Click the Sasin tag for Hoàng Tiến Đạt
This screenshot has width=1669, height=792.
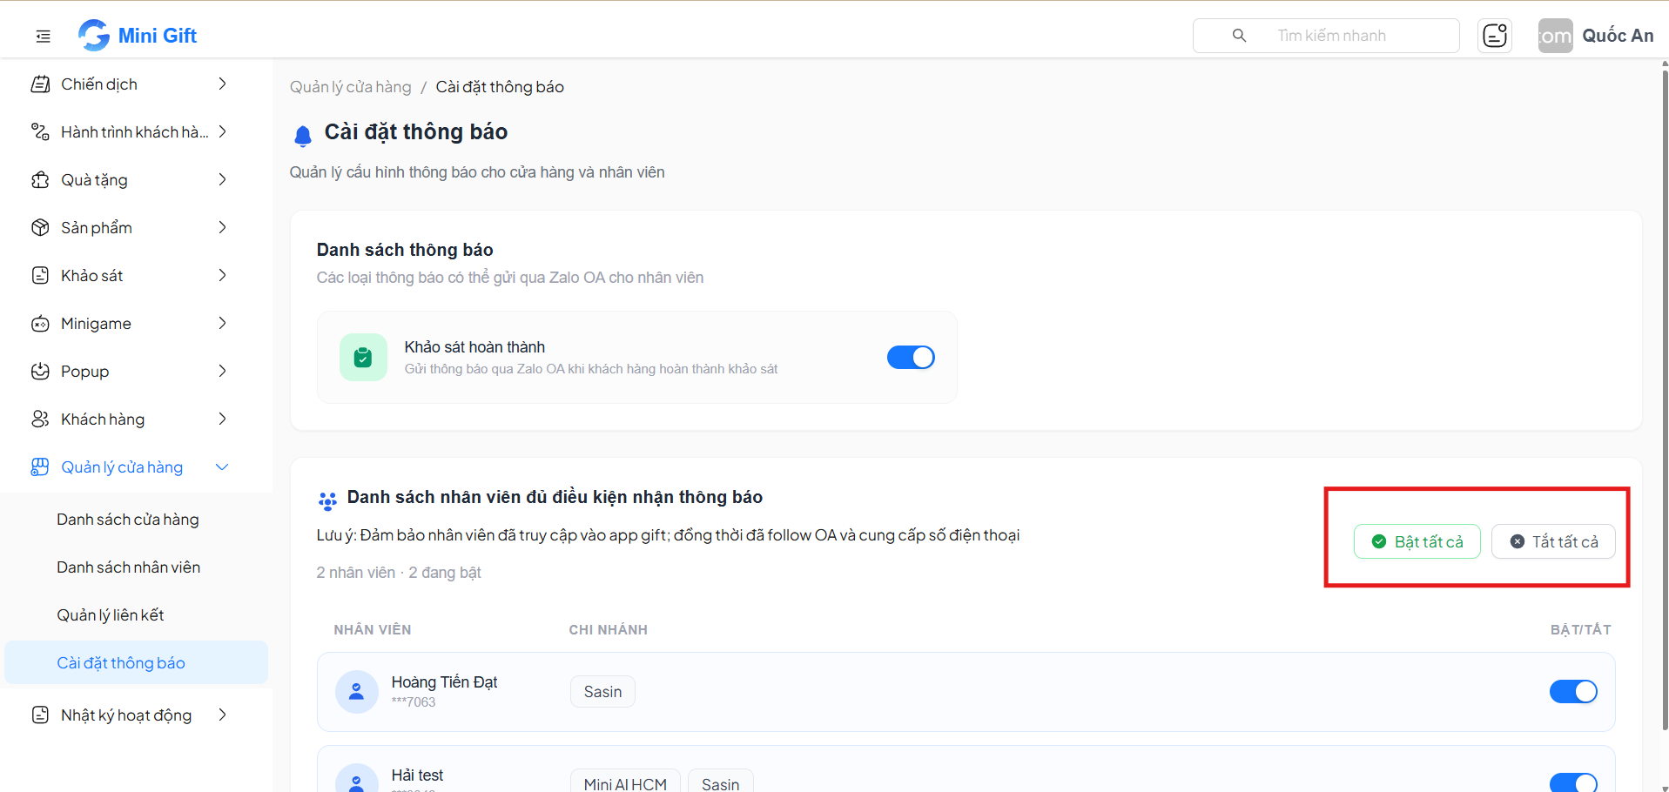click(602, 692)
